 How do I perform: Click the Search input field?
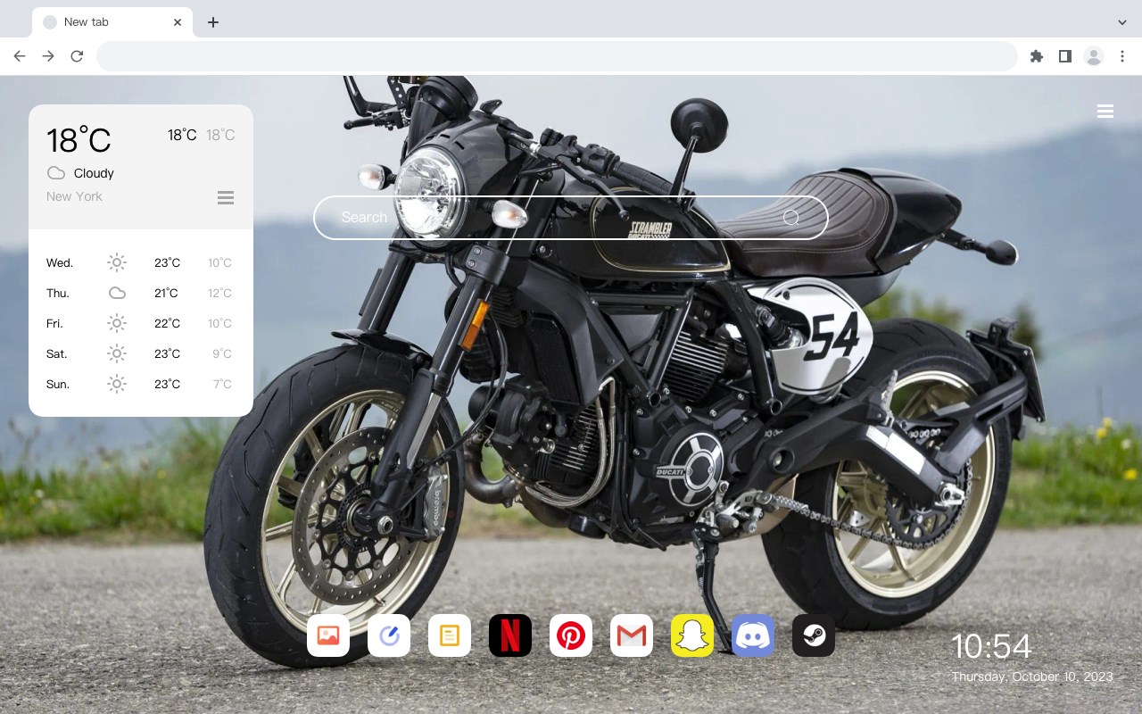coord(571,218)
